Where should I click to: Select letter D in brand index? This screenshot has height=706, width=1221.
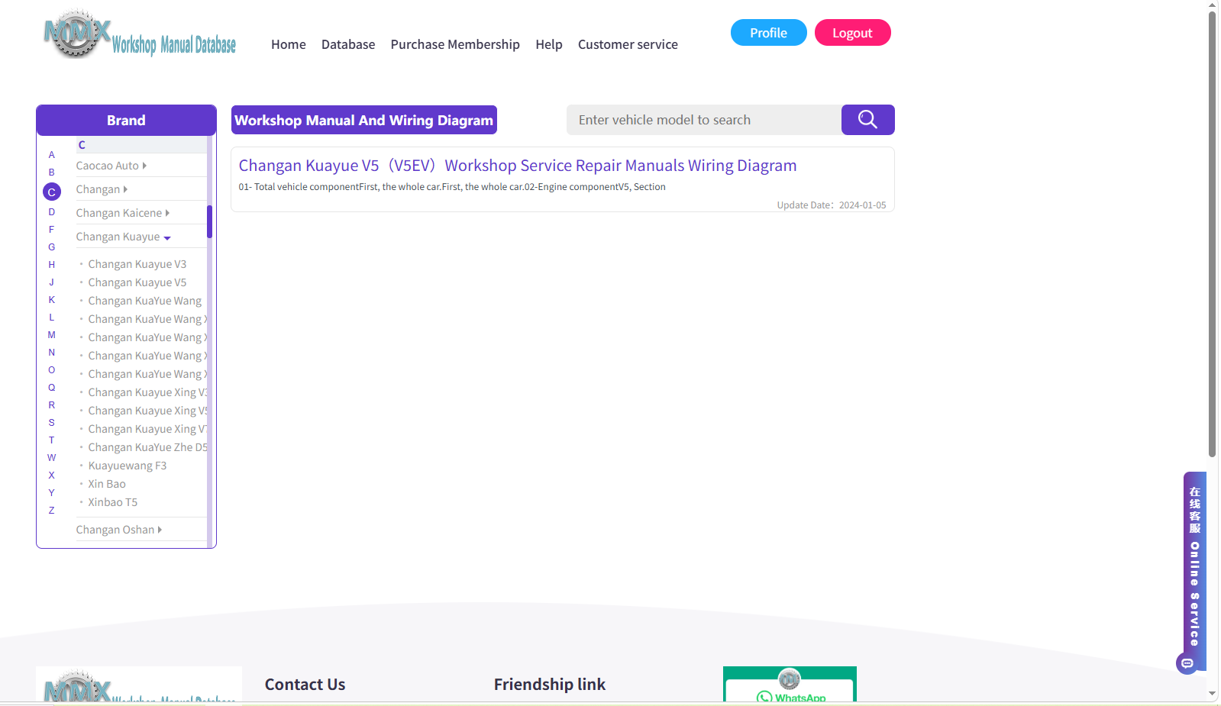tap(52, 212)
